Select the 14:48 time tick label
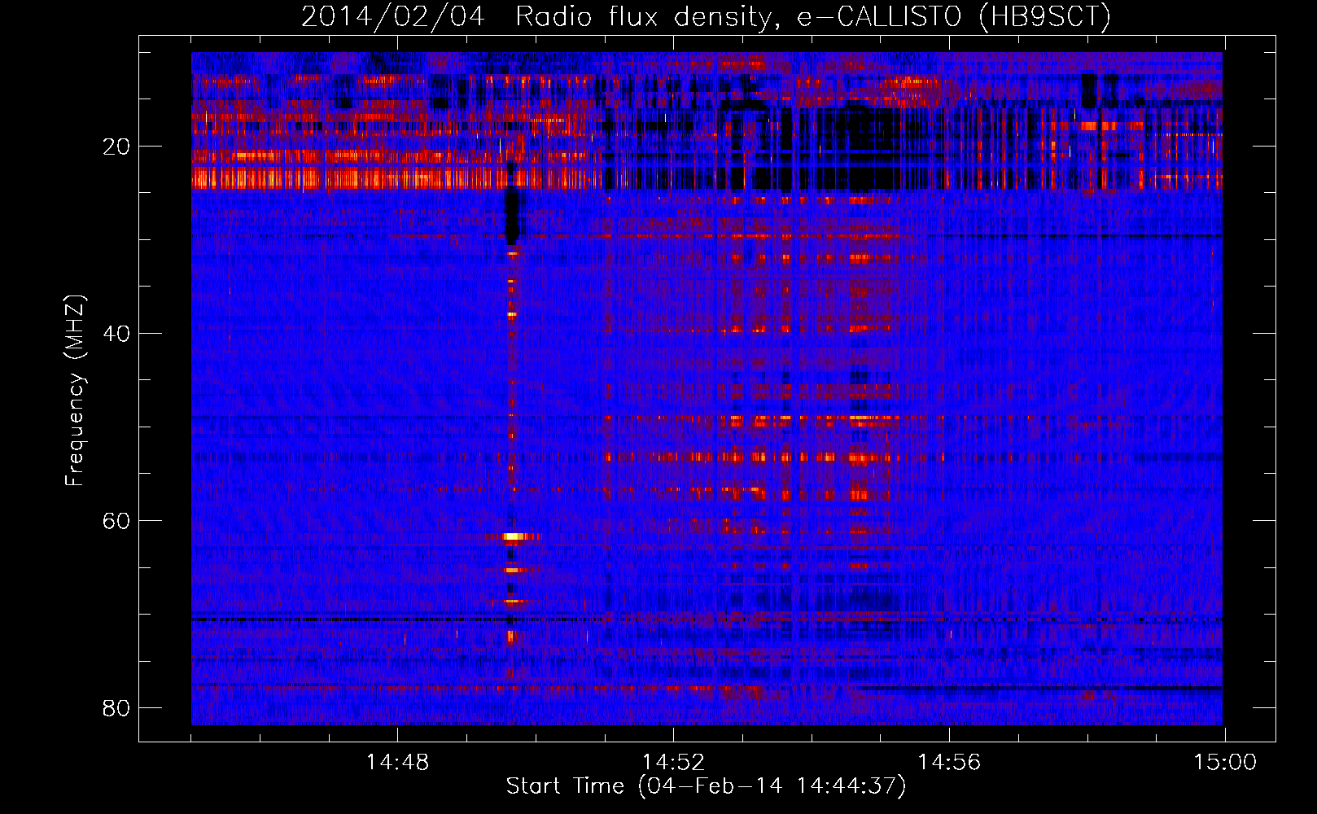Viewport: 1317px width, 814px height. [397, 763]
